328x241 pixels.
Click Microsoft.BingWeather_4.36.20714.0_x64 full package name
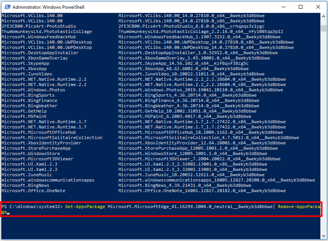point(189,106)
